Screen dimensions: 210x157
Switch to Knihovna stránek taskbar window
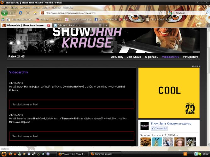(105, 154)
